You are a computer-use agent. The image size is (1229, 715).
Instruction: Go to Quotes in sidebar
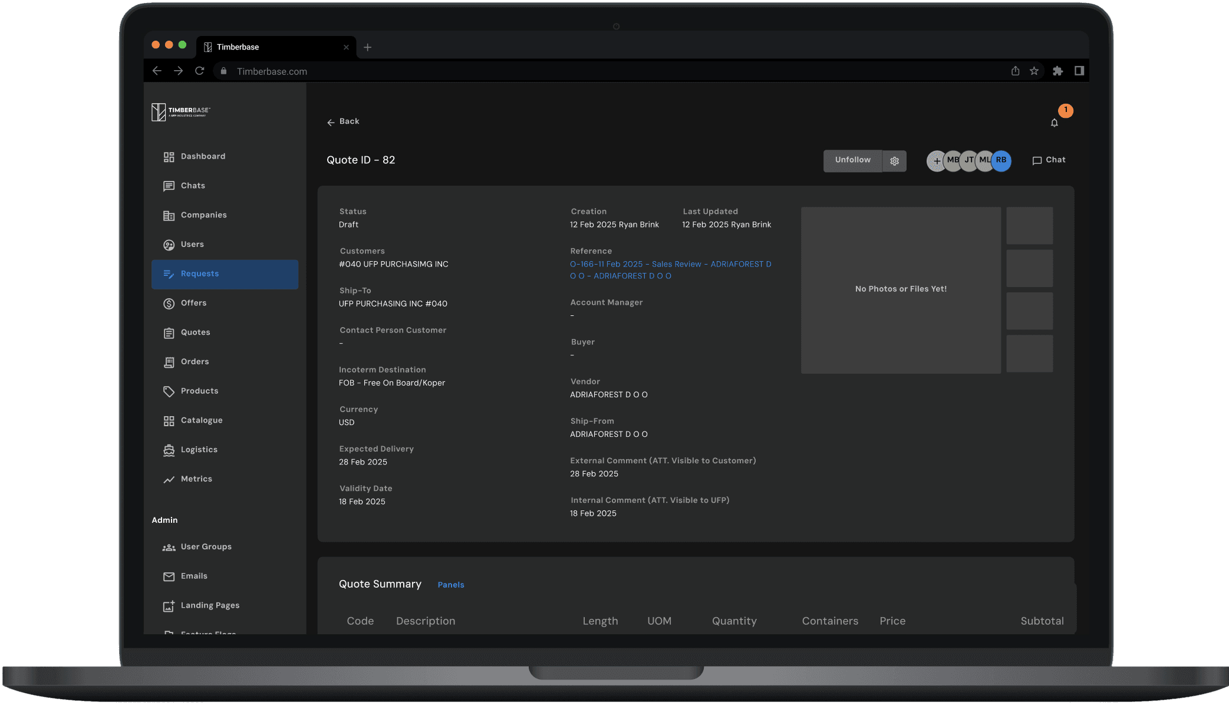click(195, 332)
